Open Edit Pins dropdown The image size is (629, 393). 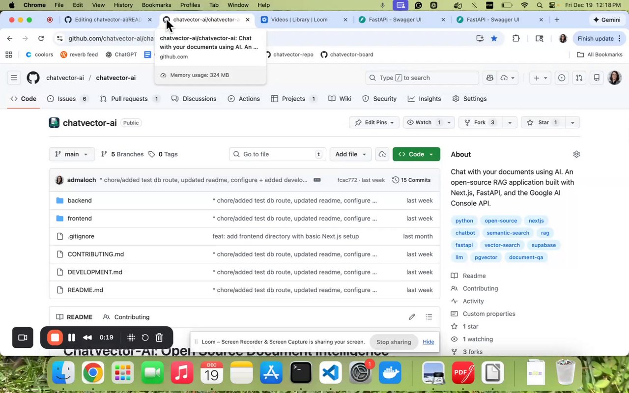coord(374,122)
